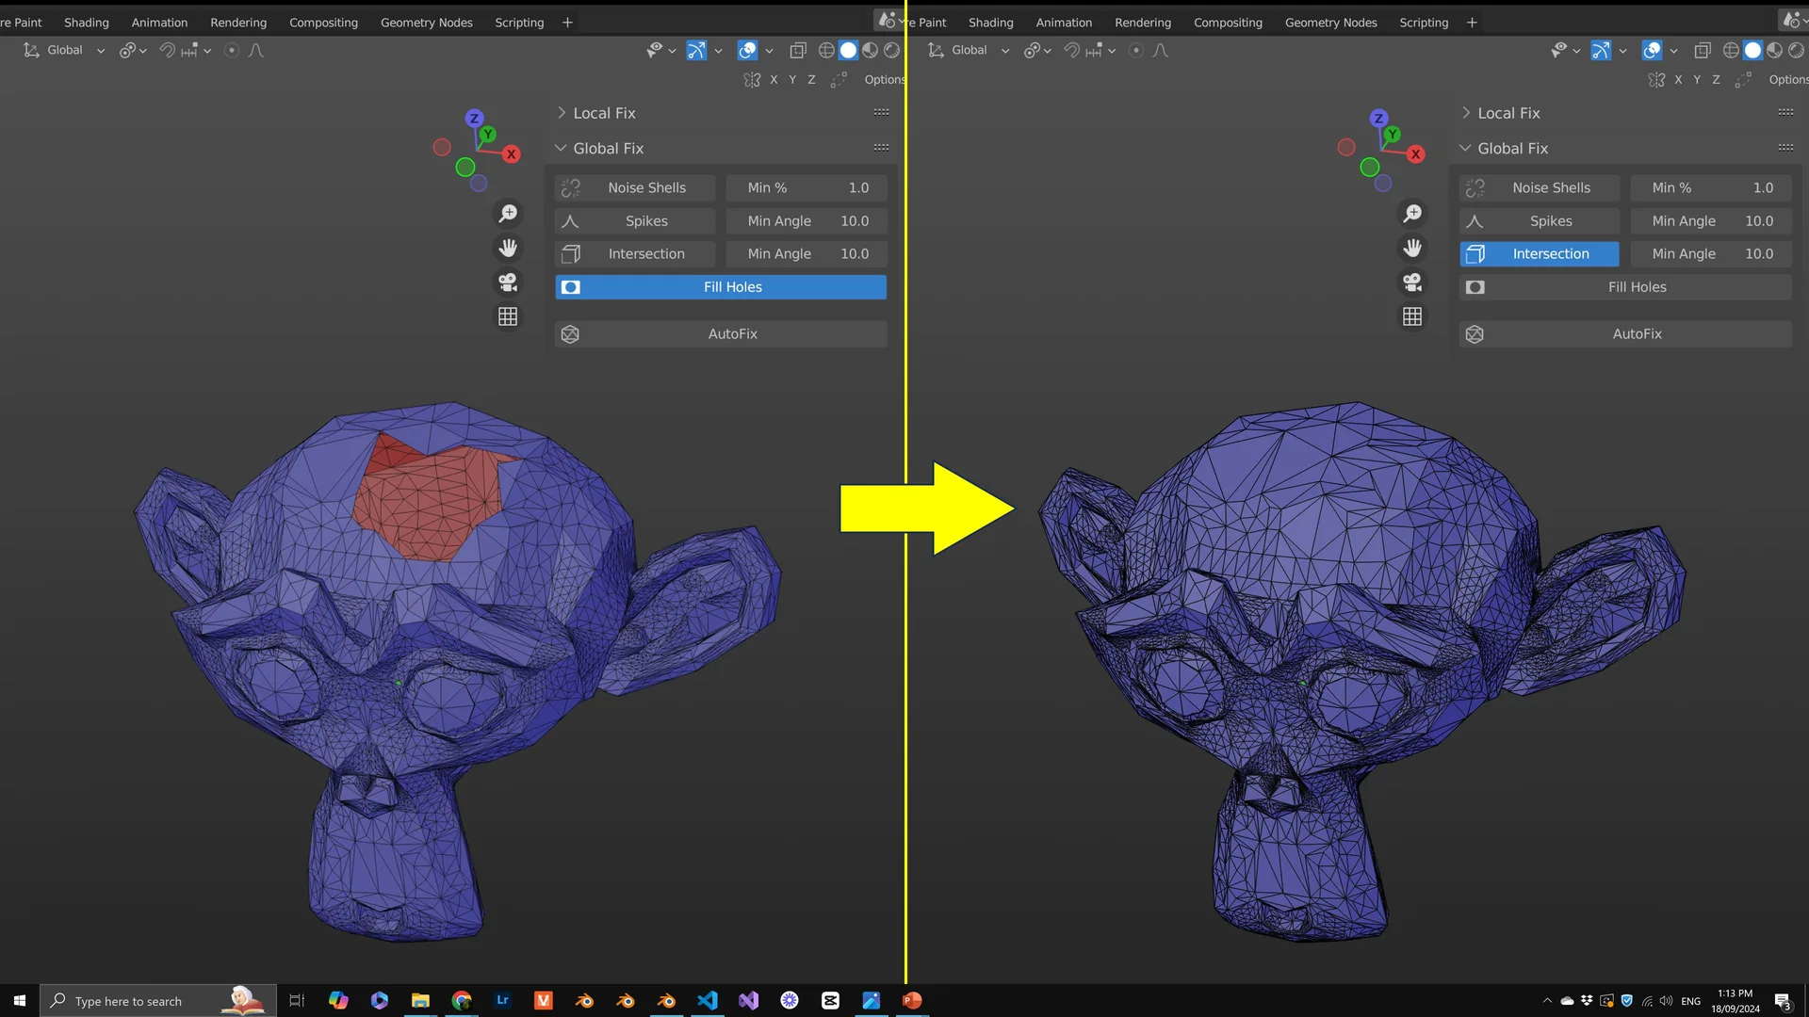Click pan hand icon in left viewport
1809x1017 pixels.
[508, 248]
